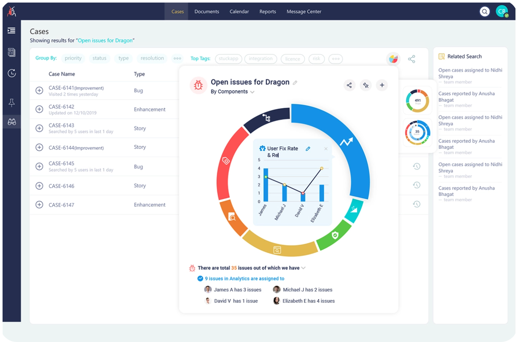
Task: Open first Cases reported by Anusha Bhagat
Action: [x=466, y=97]
